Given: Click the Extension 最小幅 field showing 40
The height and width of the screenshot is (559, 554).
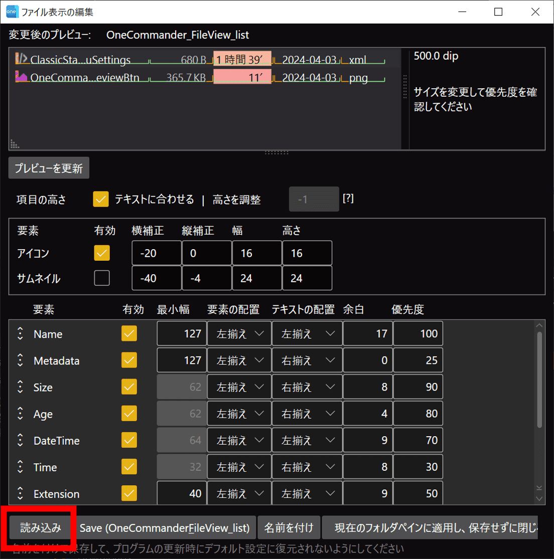Looking at the screenshot, I should tap(182, 493).
